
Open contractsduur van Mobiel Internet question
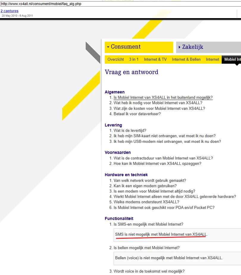pos(163,158)
